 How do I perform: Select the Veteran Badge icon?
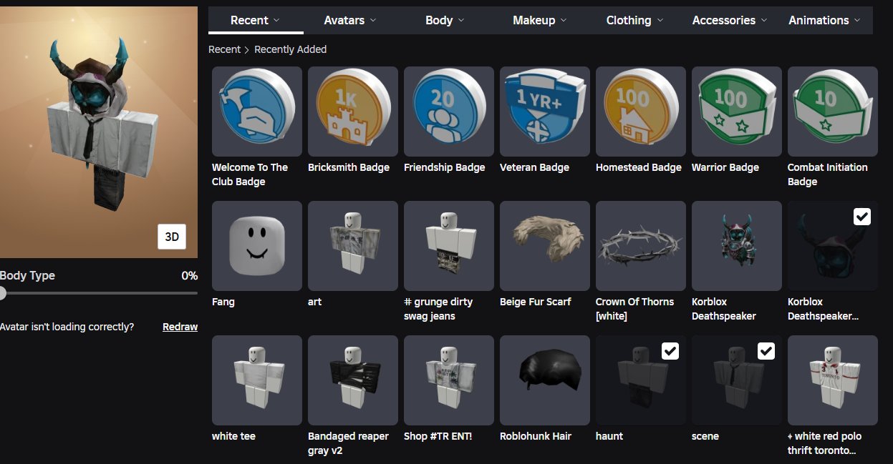click(x=545, y=112)
